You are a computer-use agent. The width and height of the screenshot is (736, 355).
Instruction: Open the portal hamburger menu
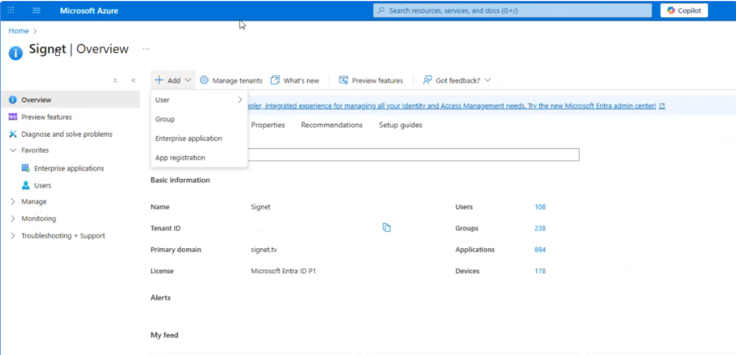36,10
